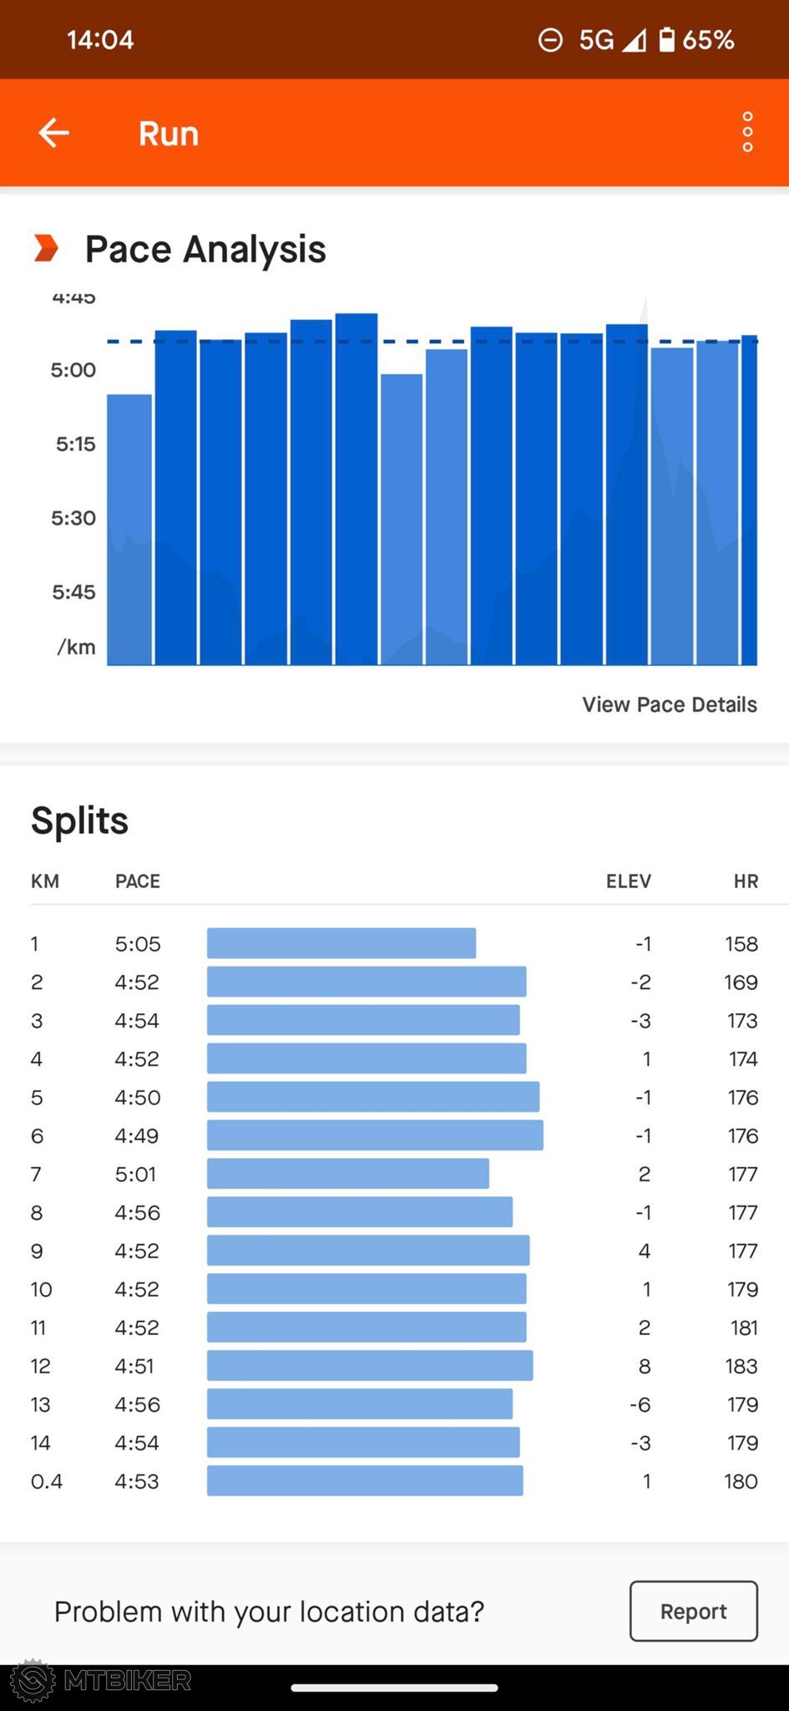Tap the HR column header
Image resolution: width=789 pixels, height=1711 pixels.
pos(746,881)
